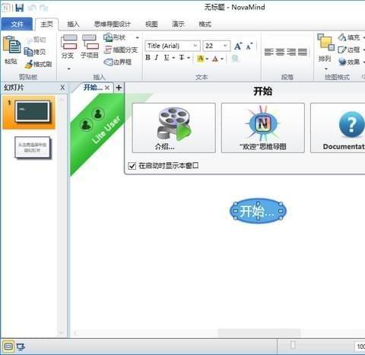Expand the Branch (分支) dropdown arrow
The width and height of the screenshot is (365, 355).
[x=68, y=69]
